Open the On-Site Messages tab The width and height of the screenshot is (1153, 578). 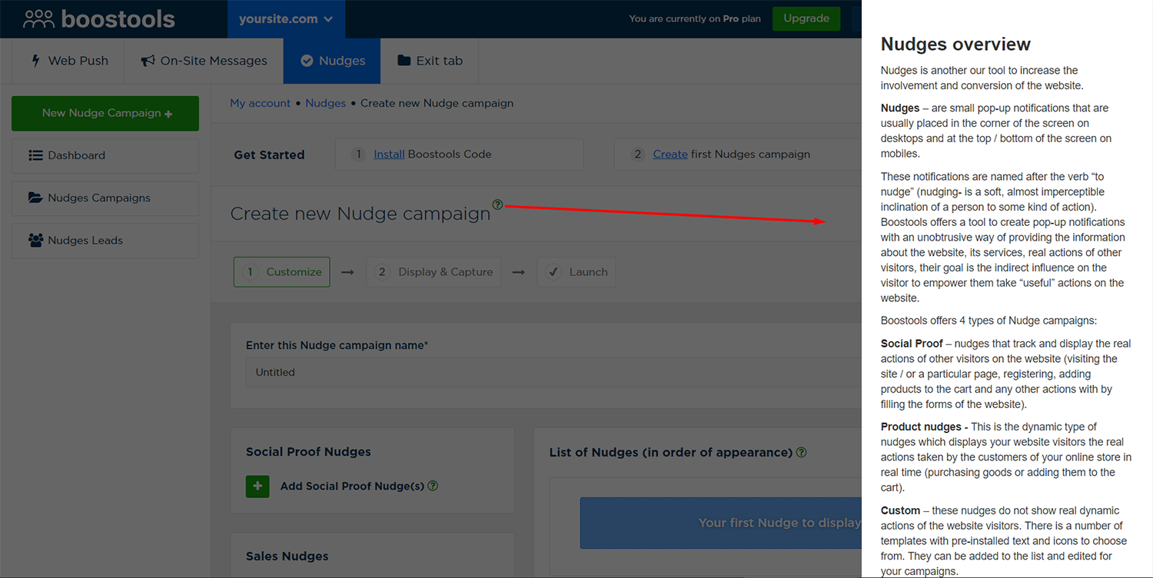[204, 61]
